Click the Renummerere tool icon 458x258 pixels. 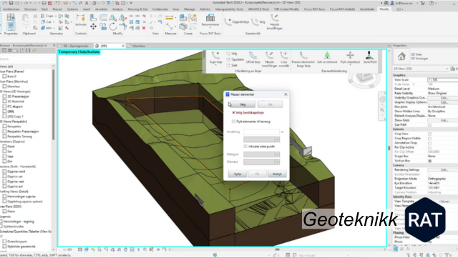point(210,18)
